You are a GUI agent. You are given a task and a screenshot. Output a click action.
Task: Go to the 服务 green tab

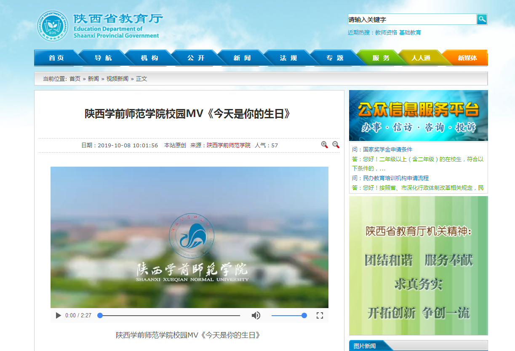(381, 58)
